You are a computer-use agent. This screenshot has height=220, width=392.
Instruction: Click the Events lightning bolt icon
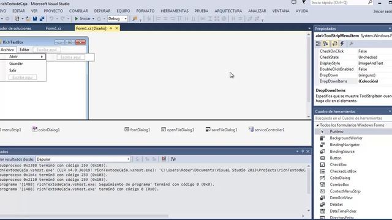[x=342, y=44]
